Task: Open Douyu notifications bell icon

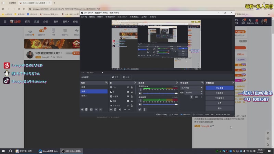Action: tap(243, 21)
